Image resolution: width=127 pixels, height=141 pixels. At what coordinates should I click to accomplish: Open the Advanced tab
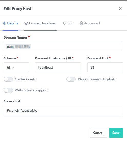pyautogui.click(x=90, y=23)
